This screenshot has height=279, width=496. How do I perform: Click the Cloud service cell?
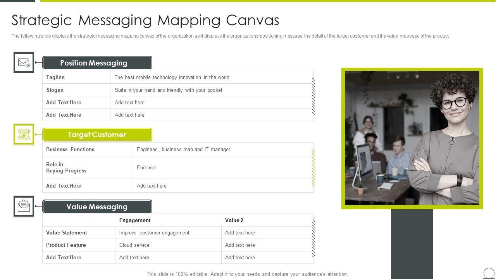click(134, 245)
